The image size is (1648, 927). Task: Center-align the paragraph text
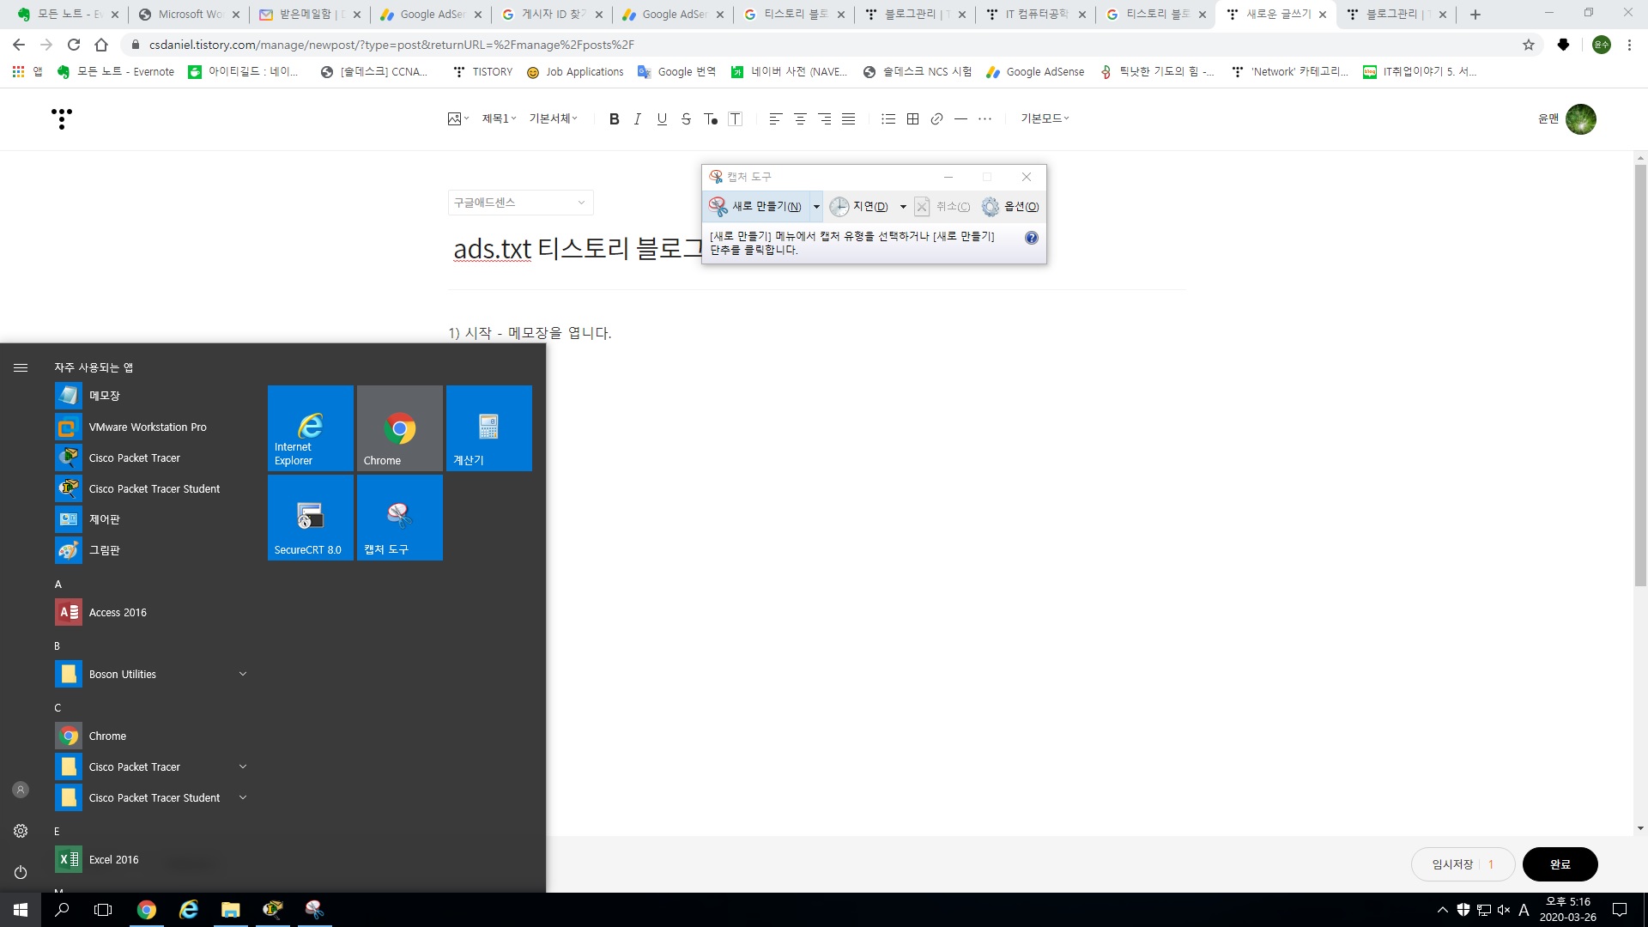[x=800, y=119]
